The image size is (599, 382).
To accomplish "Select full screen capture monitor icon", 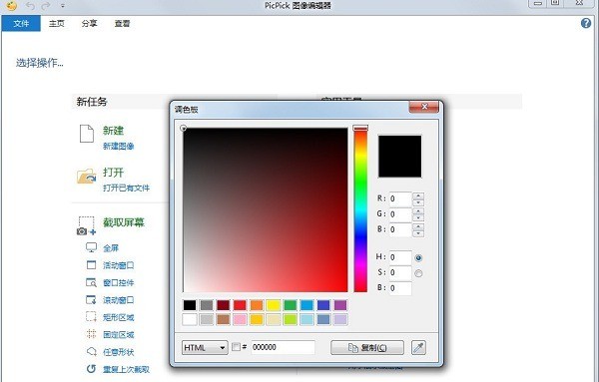I will click(x=91, y=247).
